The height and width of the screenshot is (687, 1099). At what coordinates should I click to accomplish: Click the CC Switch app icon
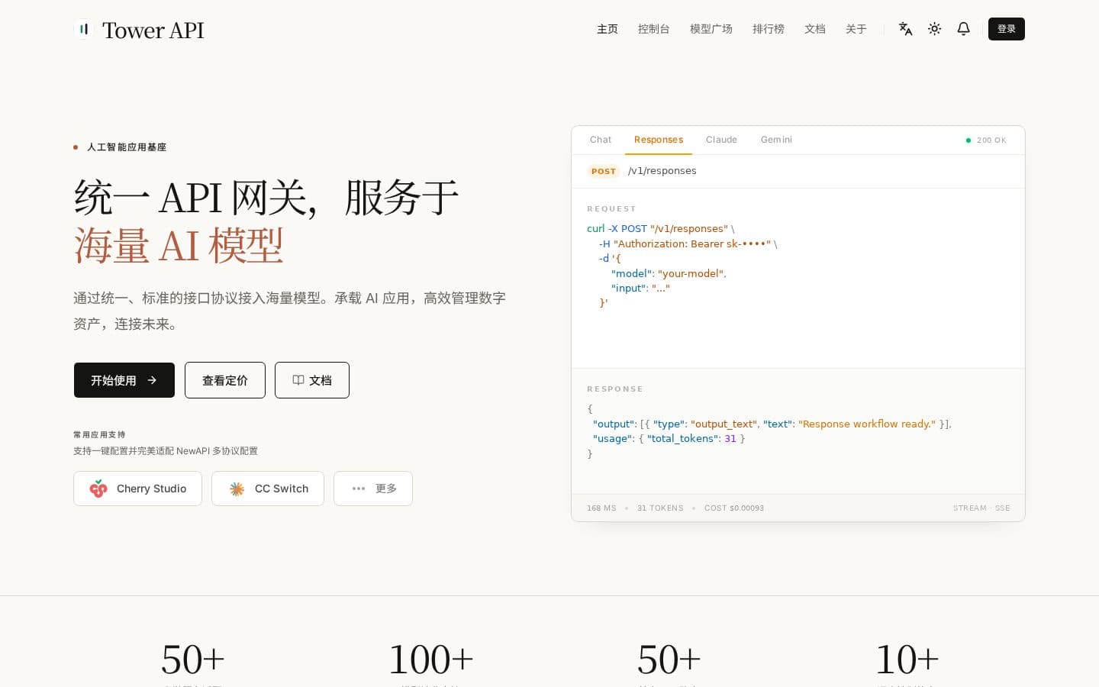(x=237, y=489)
